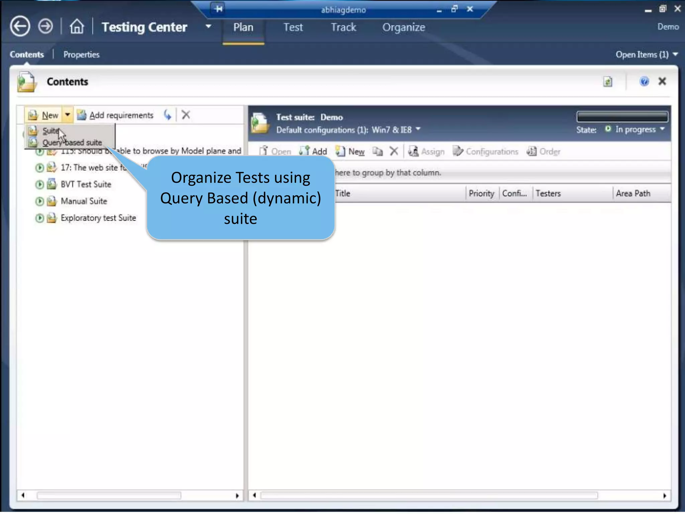The width and height of the screenshot is (685, 514).
Task: Click the Contents pane header icon
Action: point(27,82)
